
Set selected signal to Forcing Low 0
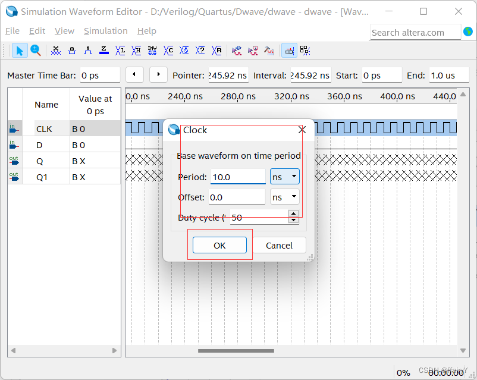tap(71, 51)
